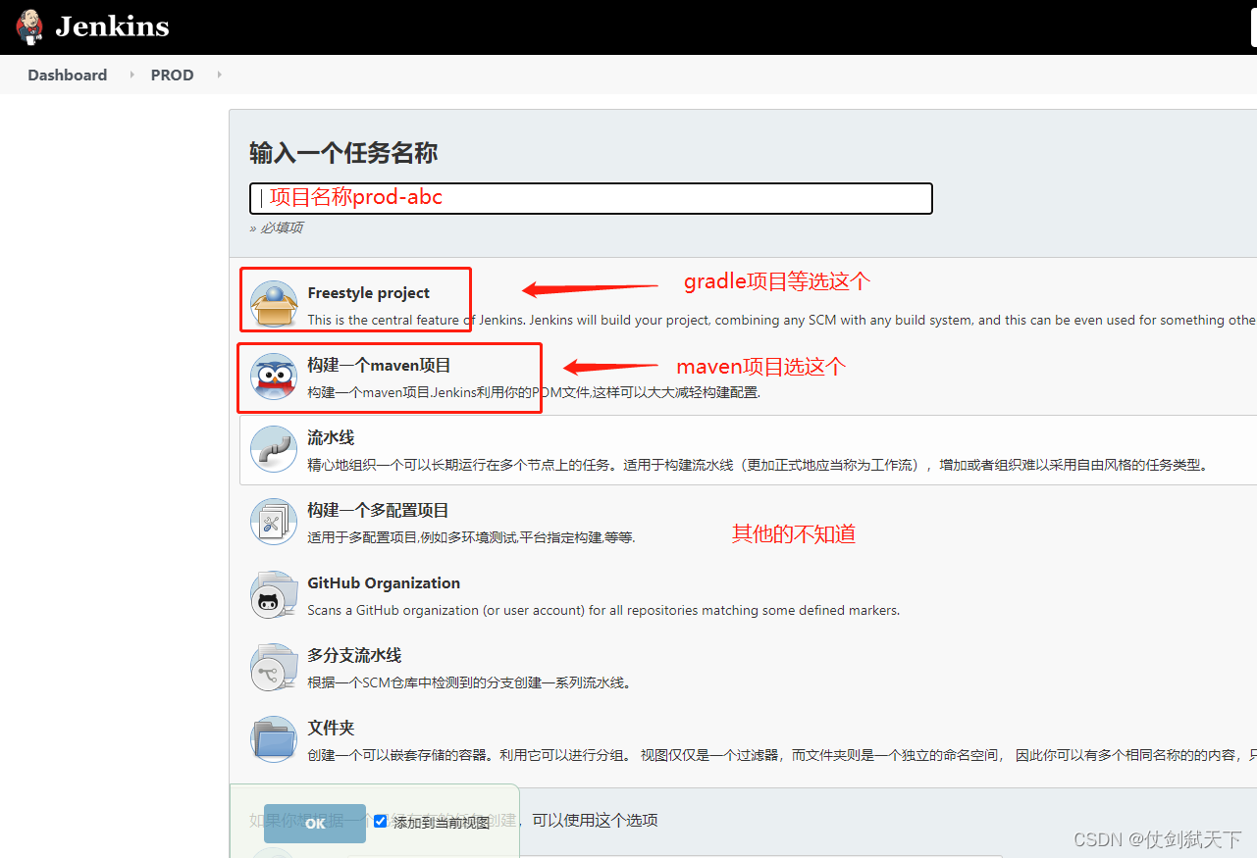Image resolution: width=1257 pixels, height=858 pixels.
Task: Click the Jenkins butler logo
Action: (x=28, y=26)
